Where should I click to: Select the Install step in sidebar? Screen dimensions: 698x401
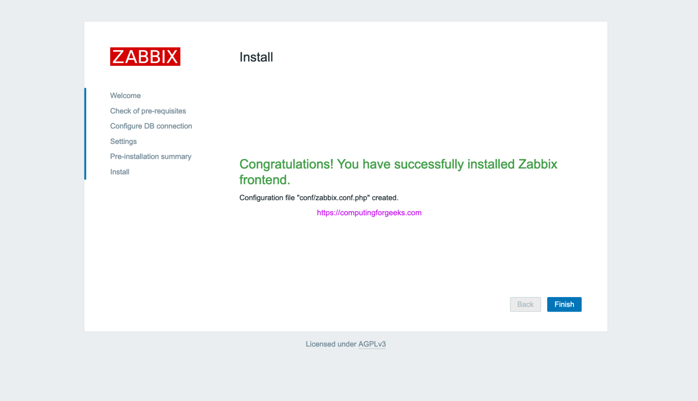coord(120,172)
